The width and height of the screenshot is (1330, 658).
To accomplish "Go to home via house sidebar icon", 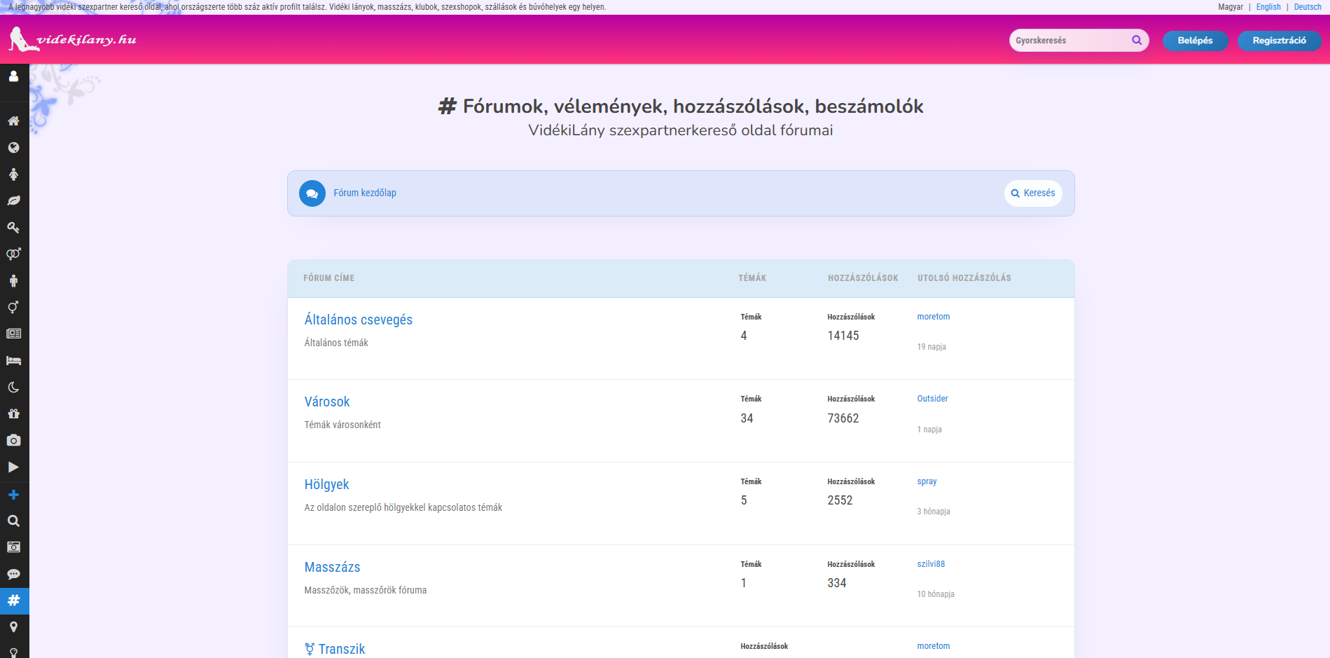I will tap(13, 121).
